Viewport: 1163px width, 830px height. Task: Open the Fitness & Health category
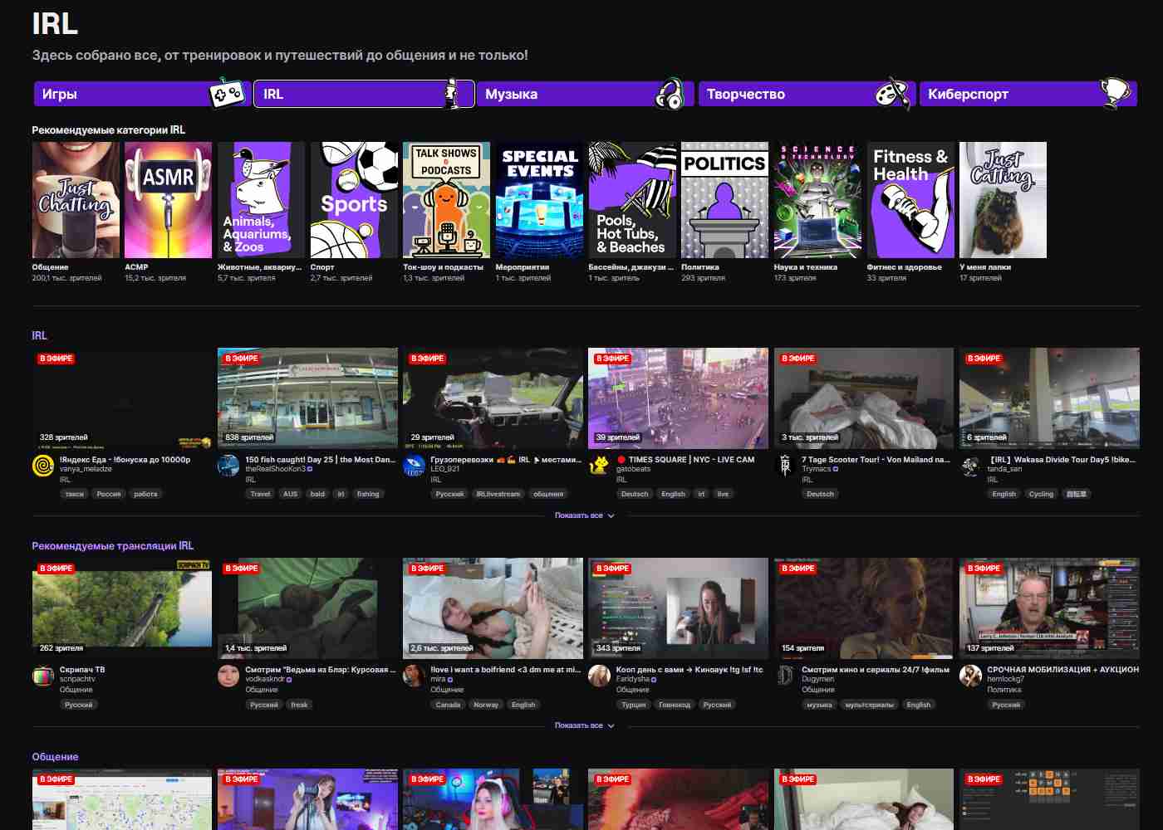[910, 200]
